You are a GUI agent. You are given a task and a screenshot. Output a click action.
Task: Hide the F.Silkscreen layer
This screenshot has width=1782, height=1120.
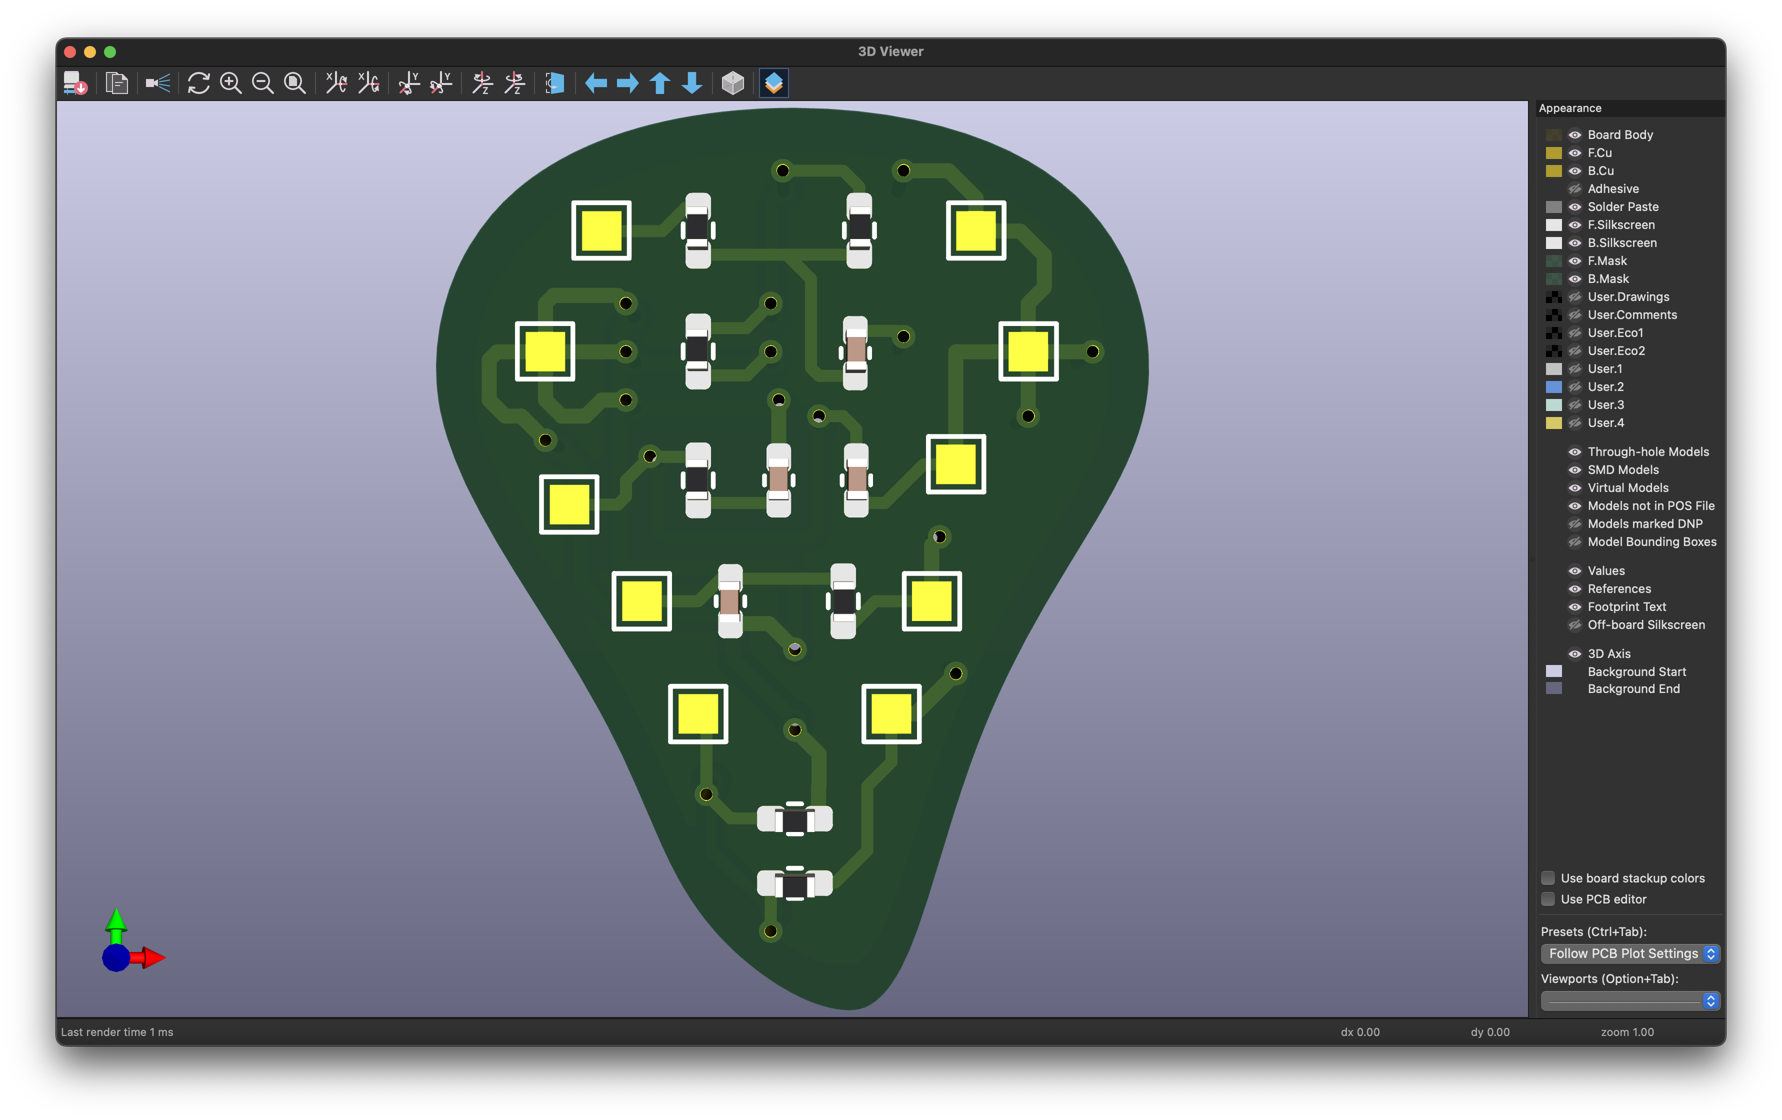(x=1575, y=225)
